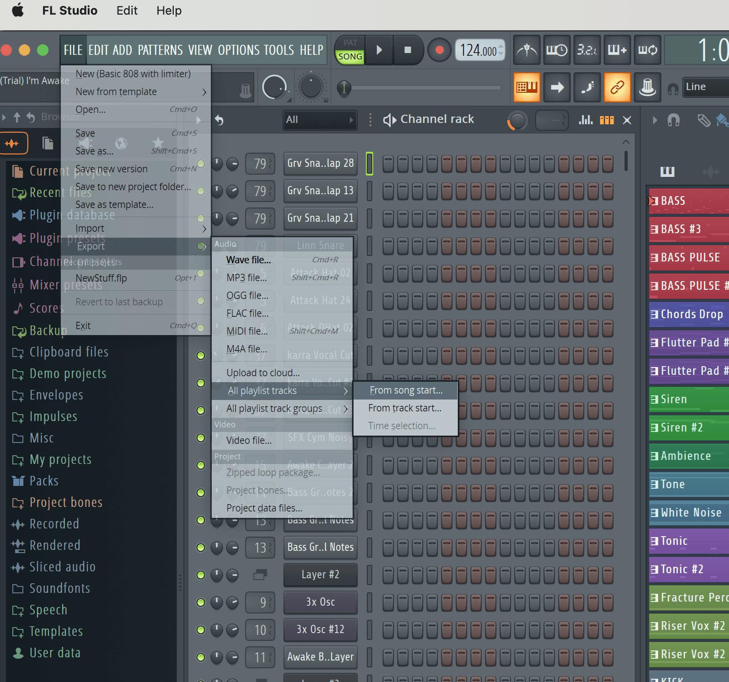Screen dimensions: 729x682
Task: Click the Channel rack options dots
Action: [x=370, y=120]
